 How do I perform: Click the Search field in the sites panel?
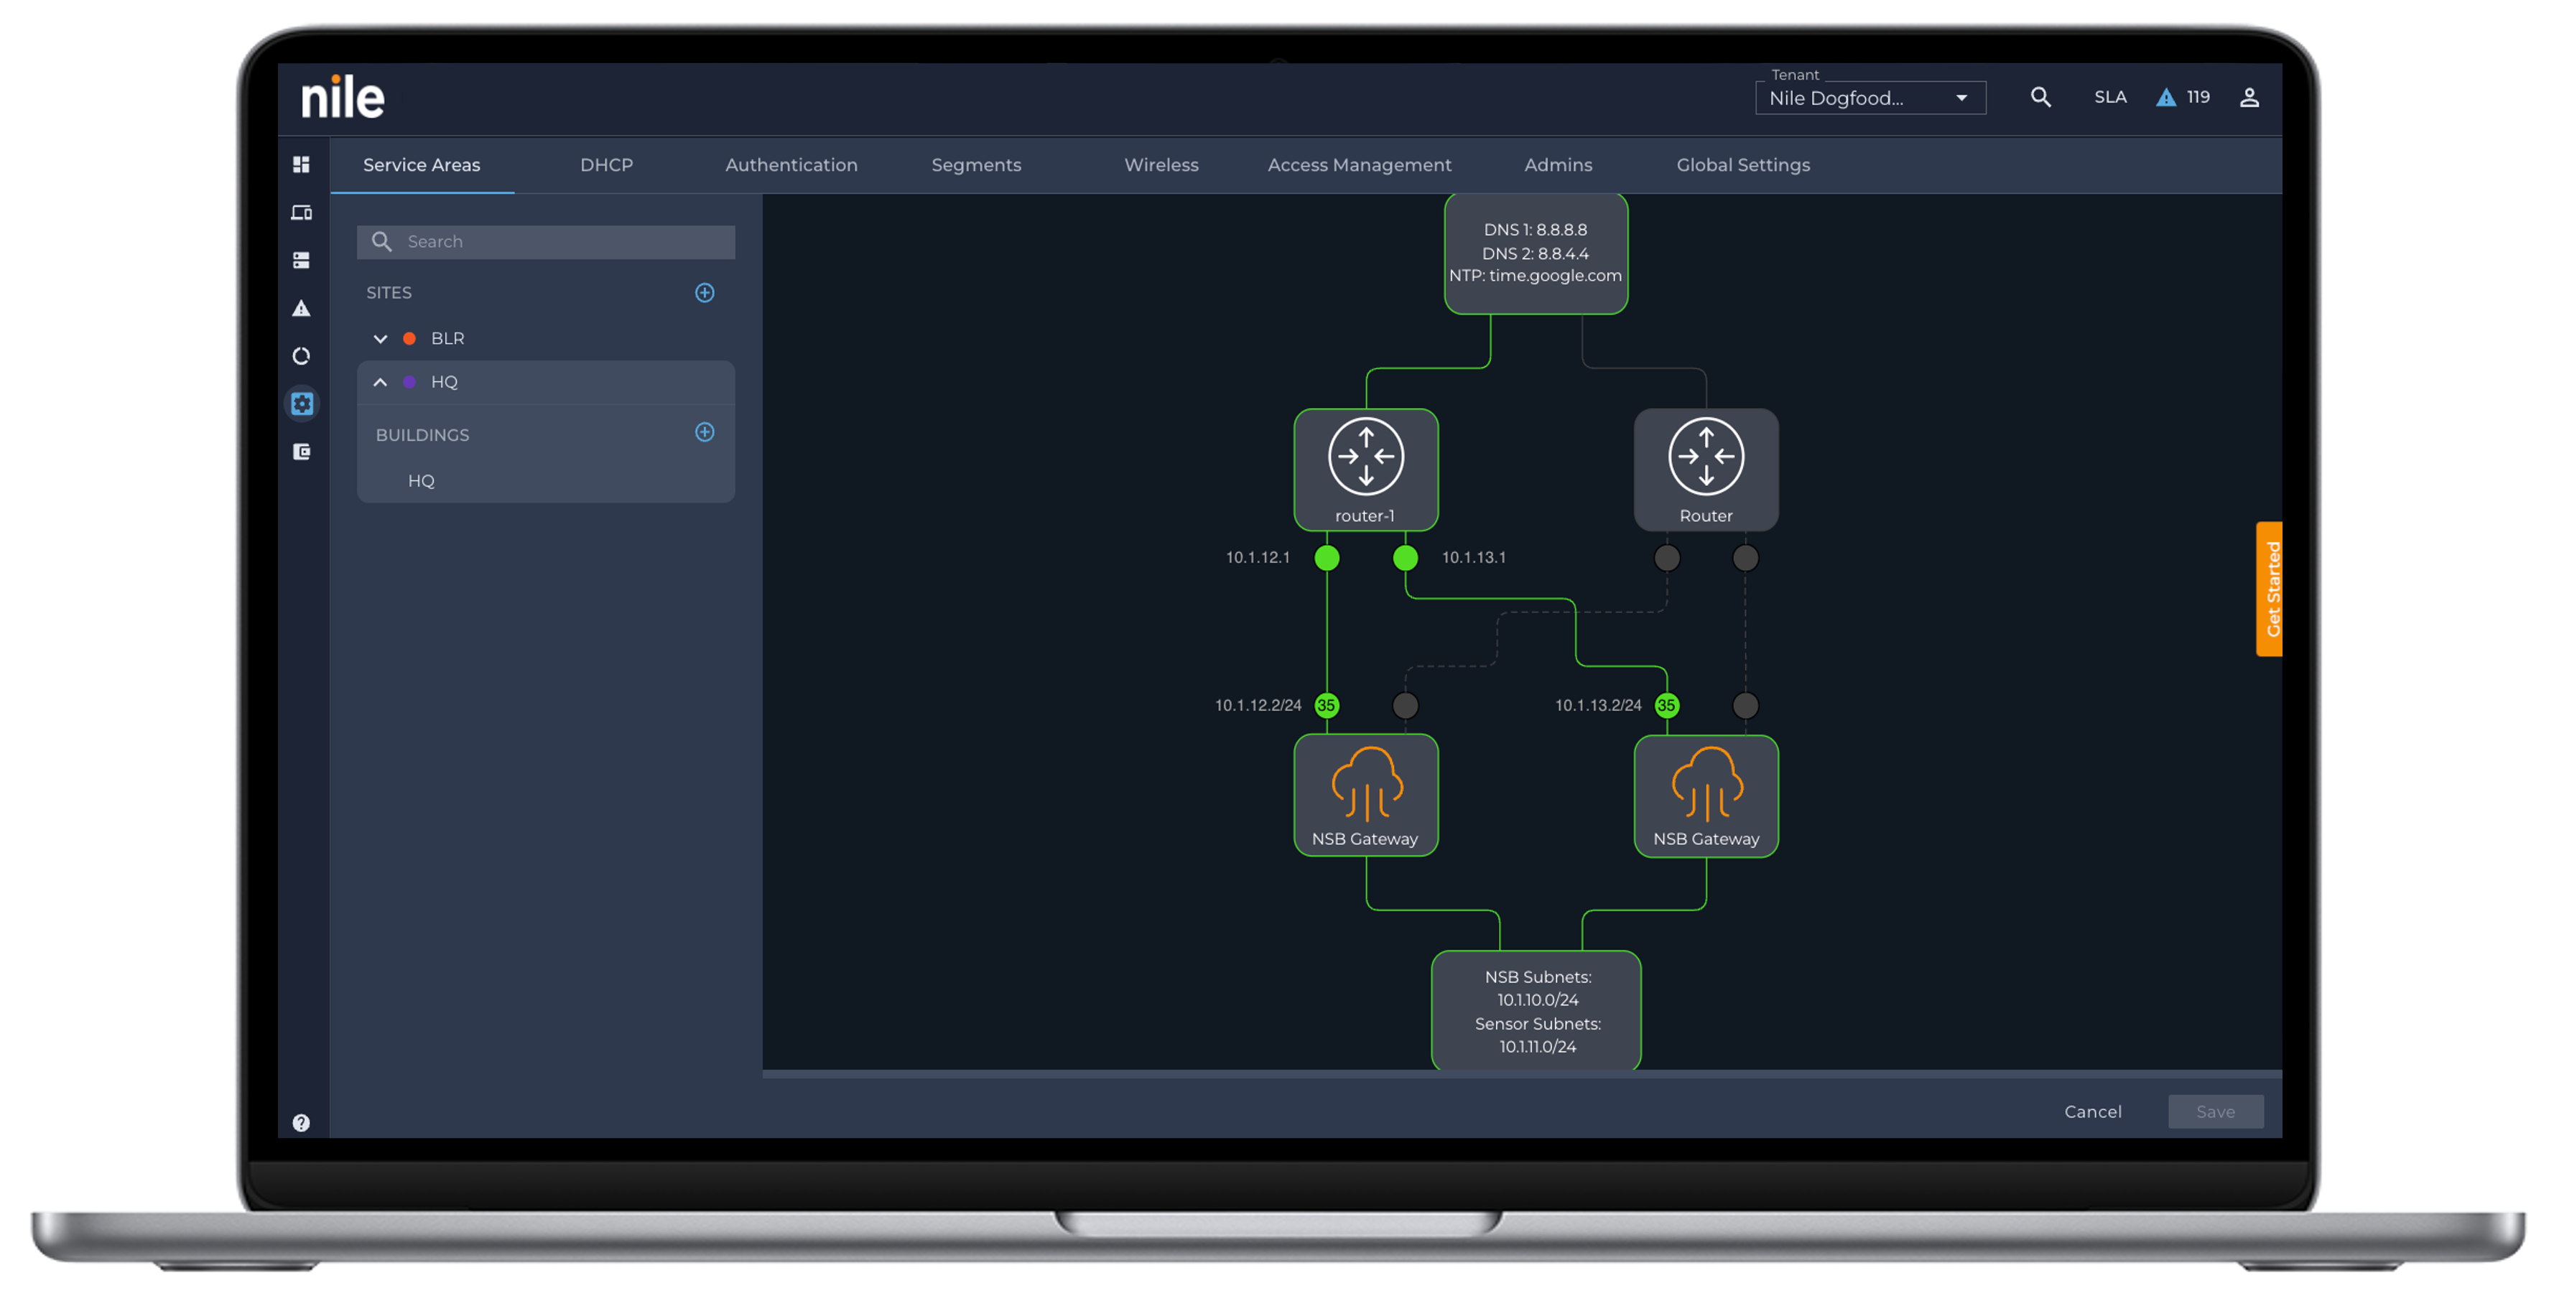click(547, 242)
